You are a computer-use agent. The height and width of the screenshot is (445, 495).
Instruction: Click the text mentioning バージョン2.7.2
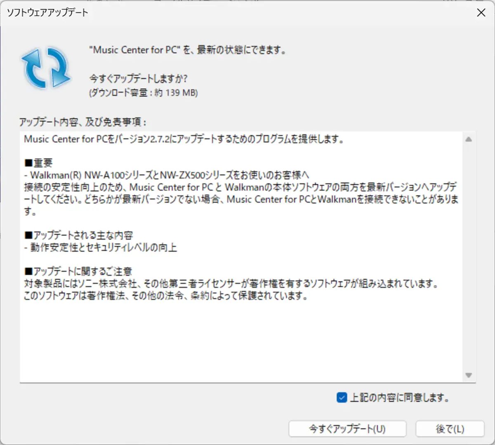(184, 139)
